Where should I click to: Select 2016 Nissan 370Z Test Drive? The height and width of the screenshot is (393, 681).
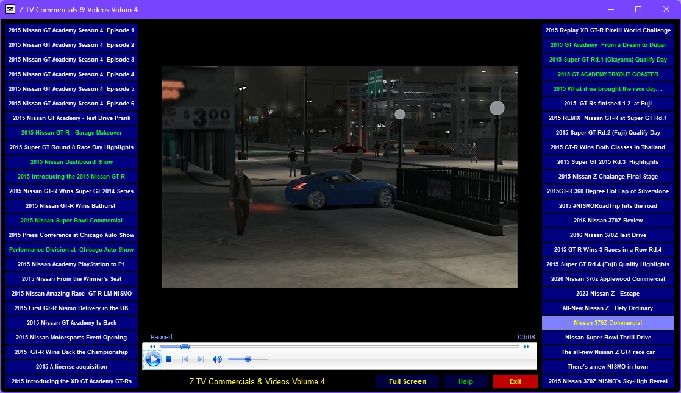tap(608, 235)
